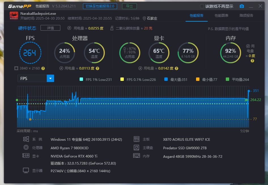The height and width of the screenshot is (185, 268).
Task: Click X870 AORUS ELITE WIFI7 ICE text
Action: (186, 140)
